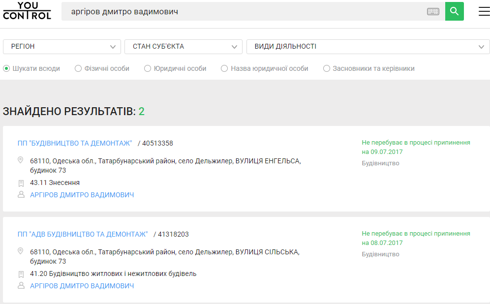490x304 pixels.
Task: Open the virtual keyboard icon in search
Action: tap(433, 11)
